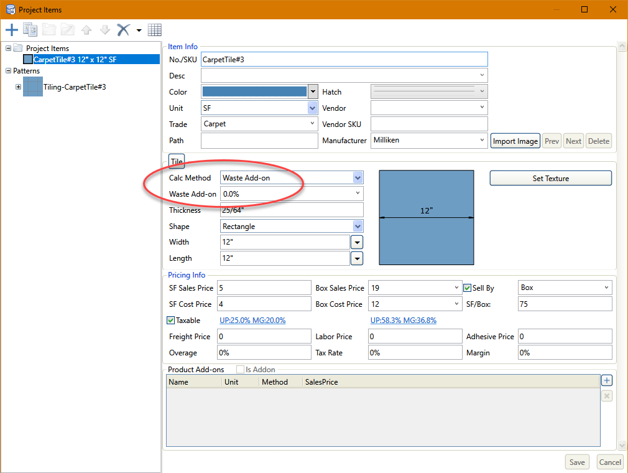This screenshot has width=628, height=473.
Task: Click the SF/Box input field
Action: coord(565,304)
